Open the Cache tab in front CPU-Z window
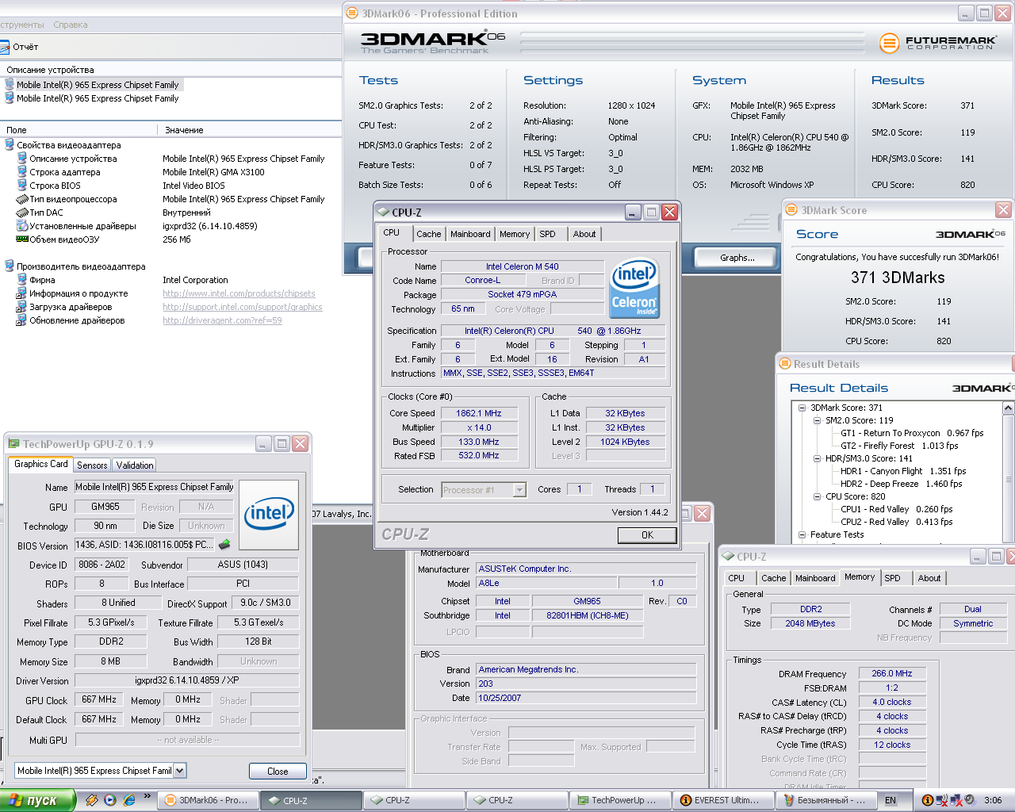1015x812 pixels. [428, 234]
